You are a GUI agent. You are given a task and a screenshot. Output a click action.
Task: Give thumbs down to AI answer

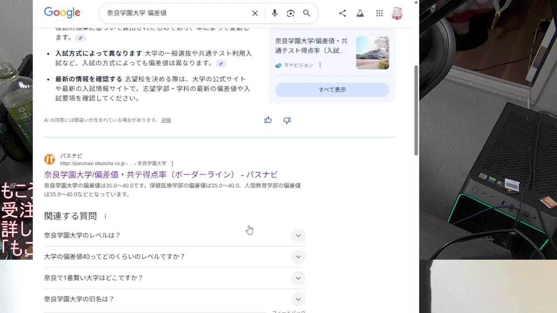coord(287,120)
